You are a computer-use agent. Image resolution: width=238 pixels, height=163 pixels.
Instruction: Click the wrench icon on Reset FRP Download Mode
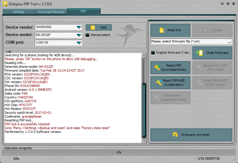[157, 67]
